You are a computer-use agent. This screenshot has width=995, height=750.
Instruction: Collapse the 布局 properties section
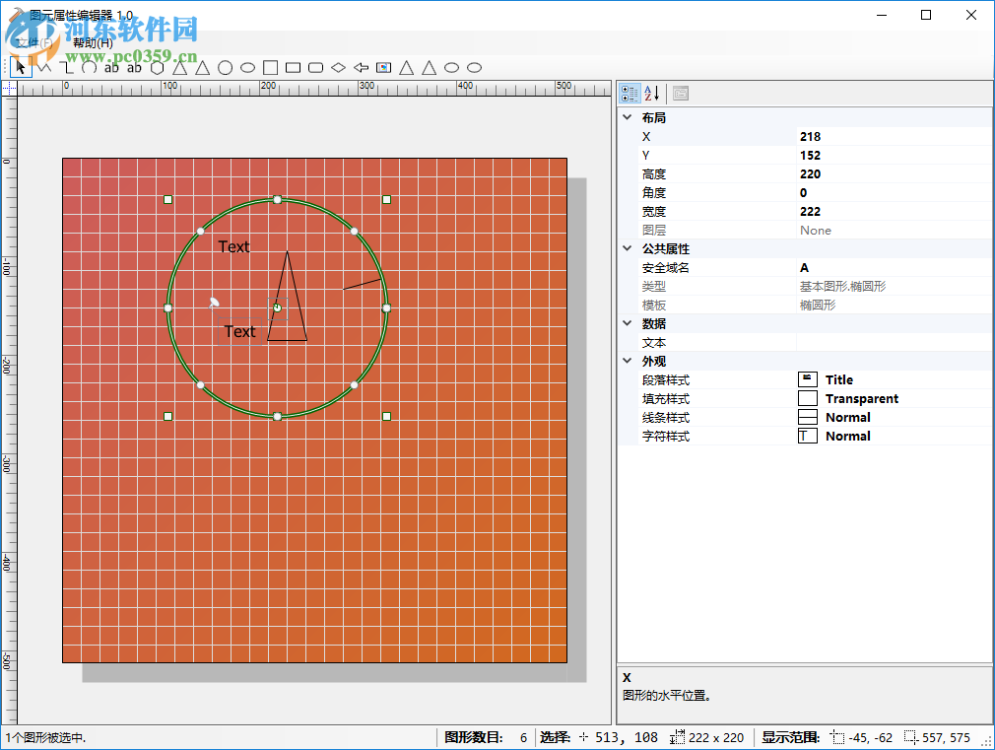pyautogui.click(x=628, y=117)
